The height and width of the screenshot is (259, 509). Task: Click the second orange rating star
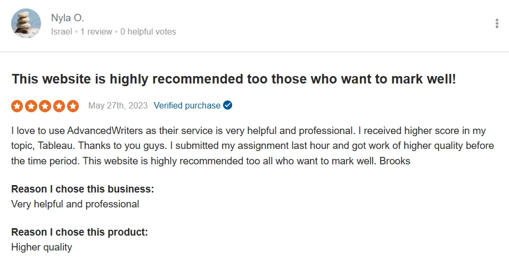[x=31, y=106]
